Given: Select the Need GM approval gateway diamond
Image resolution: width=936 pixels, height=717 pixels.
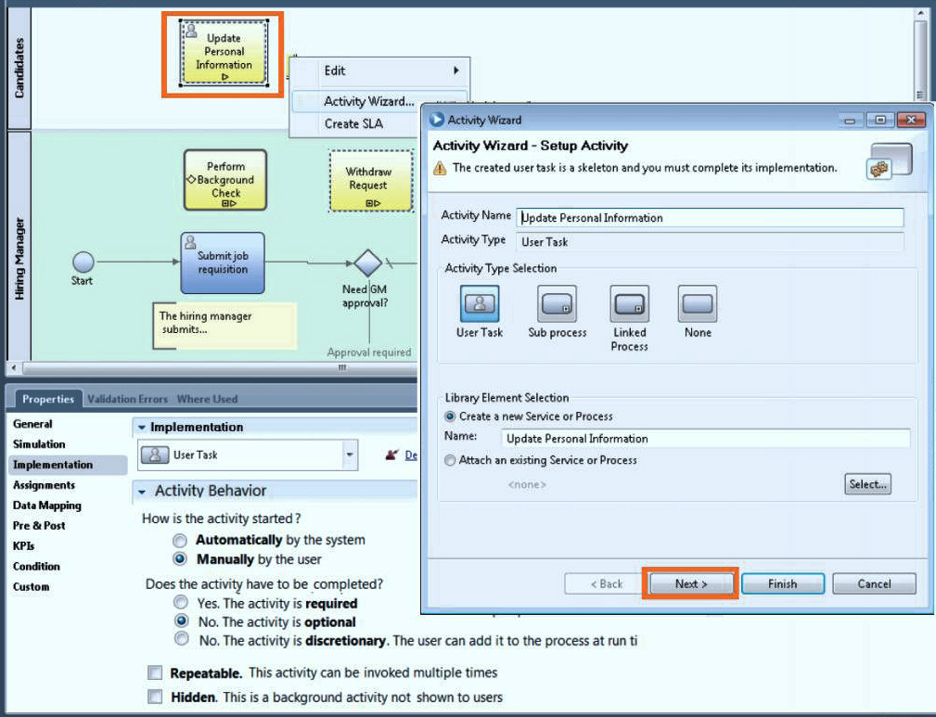Looking at the screenshot, I should (367, 263).
